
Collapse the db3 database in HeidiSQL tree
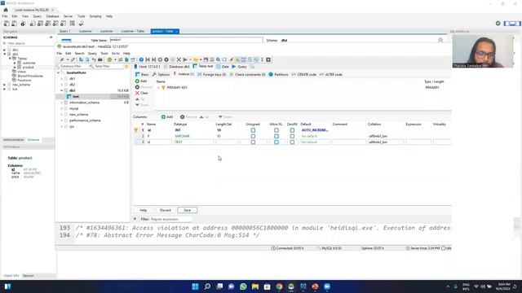tap(62, 90)
